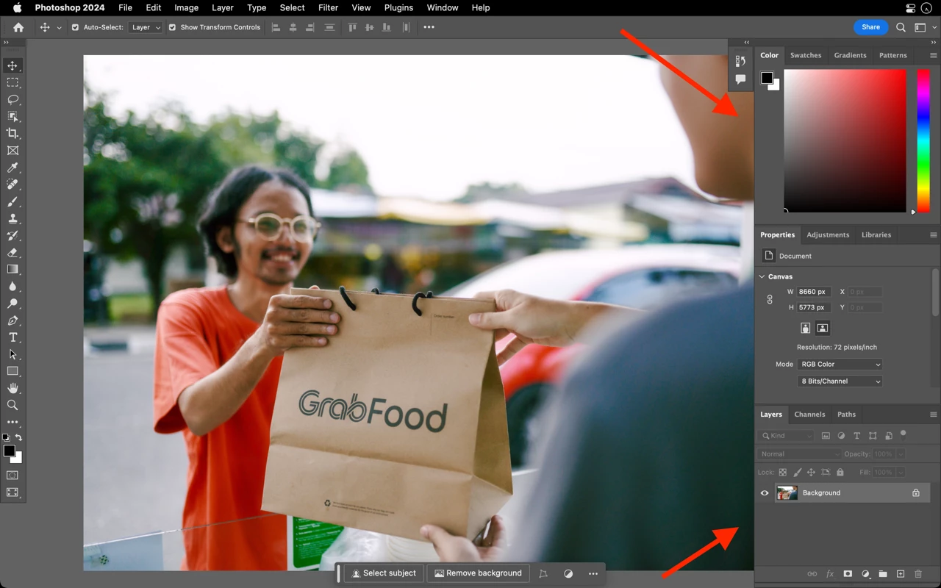941x588 pixels.
Task: Open the History panel icon
Action: (x=740, y=62)
